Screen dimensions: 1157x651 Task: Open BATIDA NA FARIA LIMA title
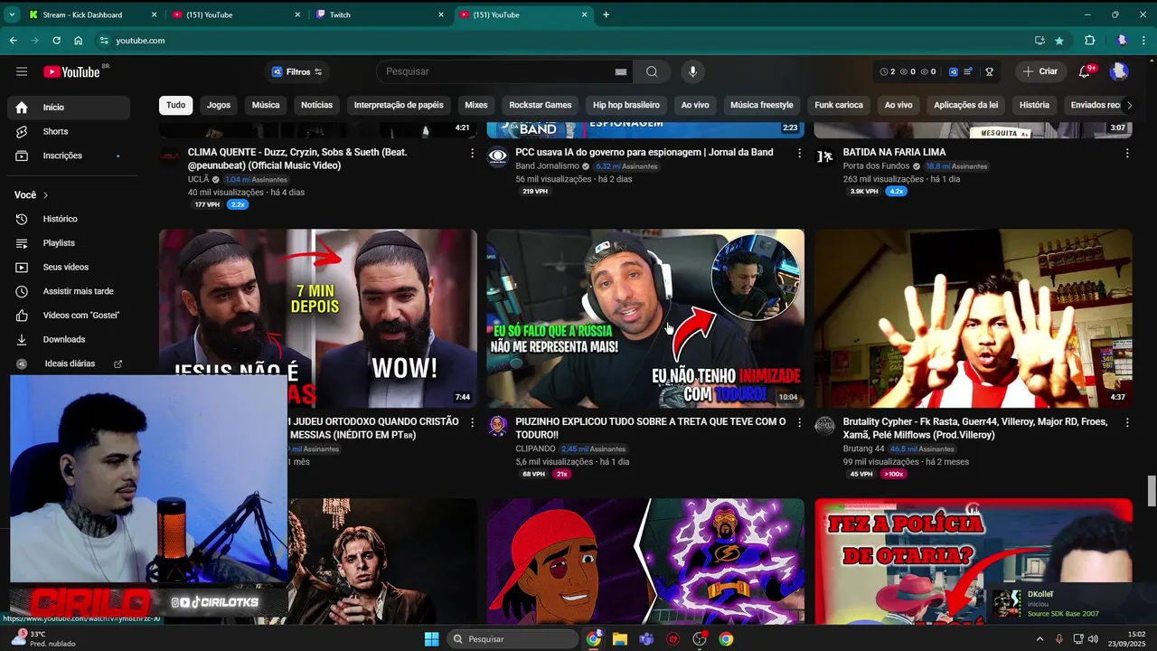pyautogui.click(x=894, y=152)
